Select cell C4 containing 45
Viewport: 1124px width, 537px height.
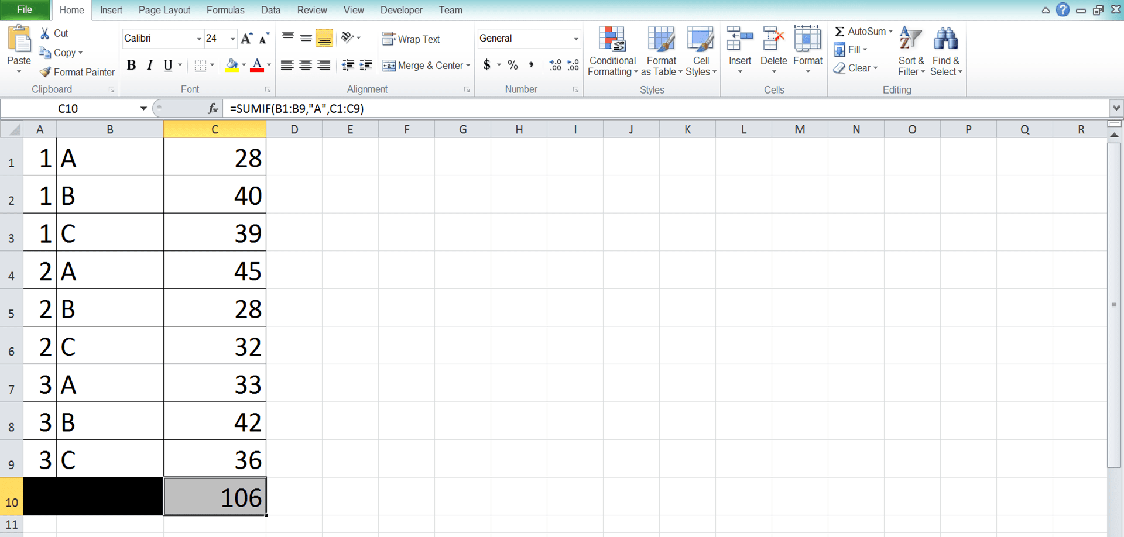[215, 270]
